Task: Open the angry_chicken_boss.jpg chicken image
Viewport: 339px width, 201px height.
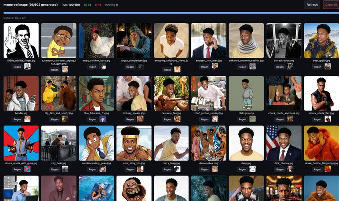Action: [x=96, y=40]
